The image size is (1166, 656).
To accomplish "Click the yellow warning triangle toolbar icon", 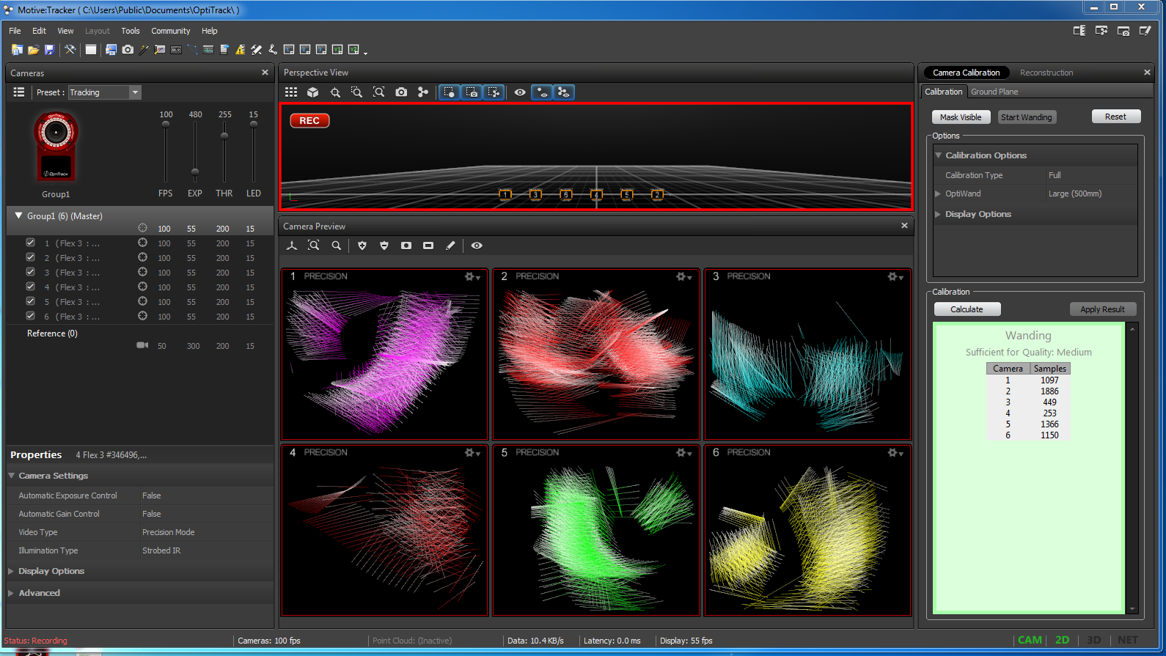I will 241,50.
